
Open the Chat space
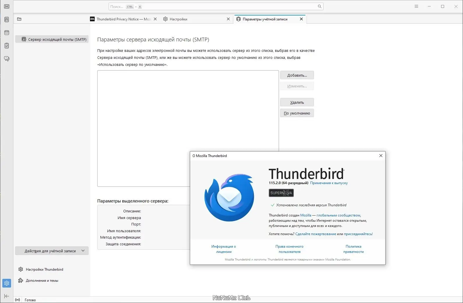(x=7, y=59)
